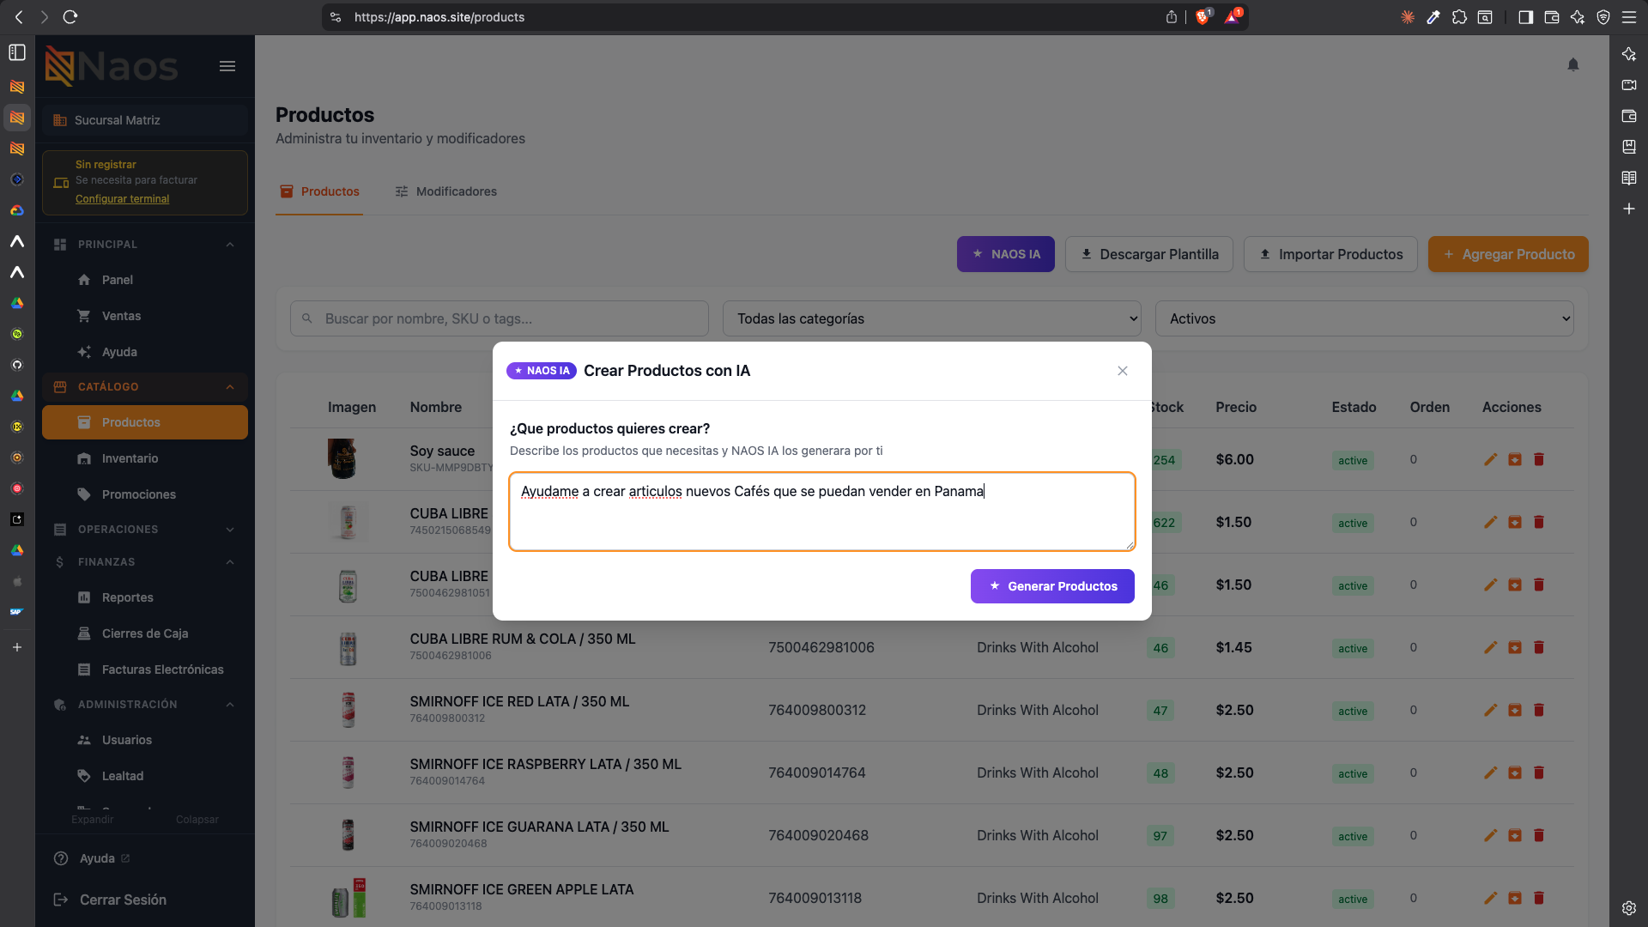Open the Ayuda external link at bottom
This screenshot has width=1648, height=927.
pos(92,858)
